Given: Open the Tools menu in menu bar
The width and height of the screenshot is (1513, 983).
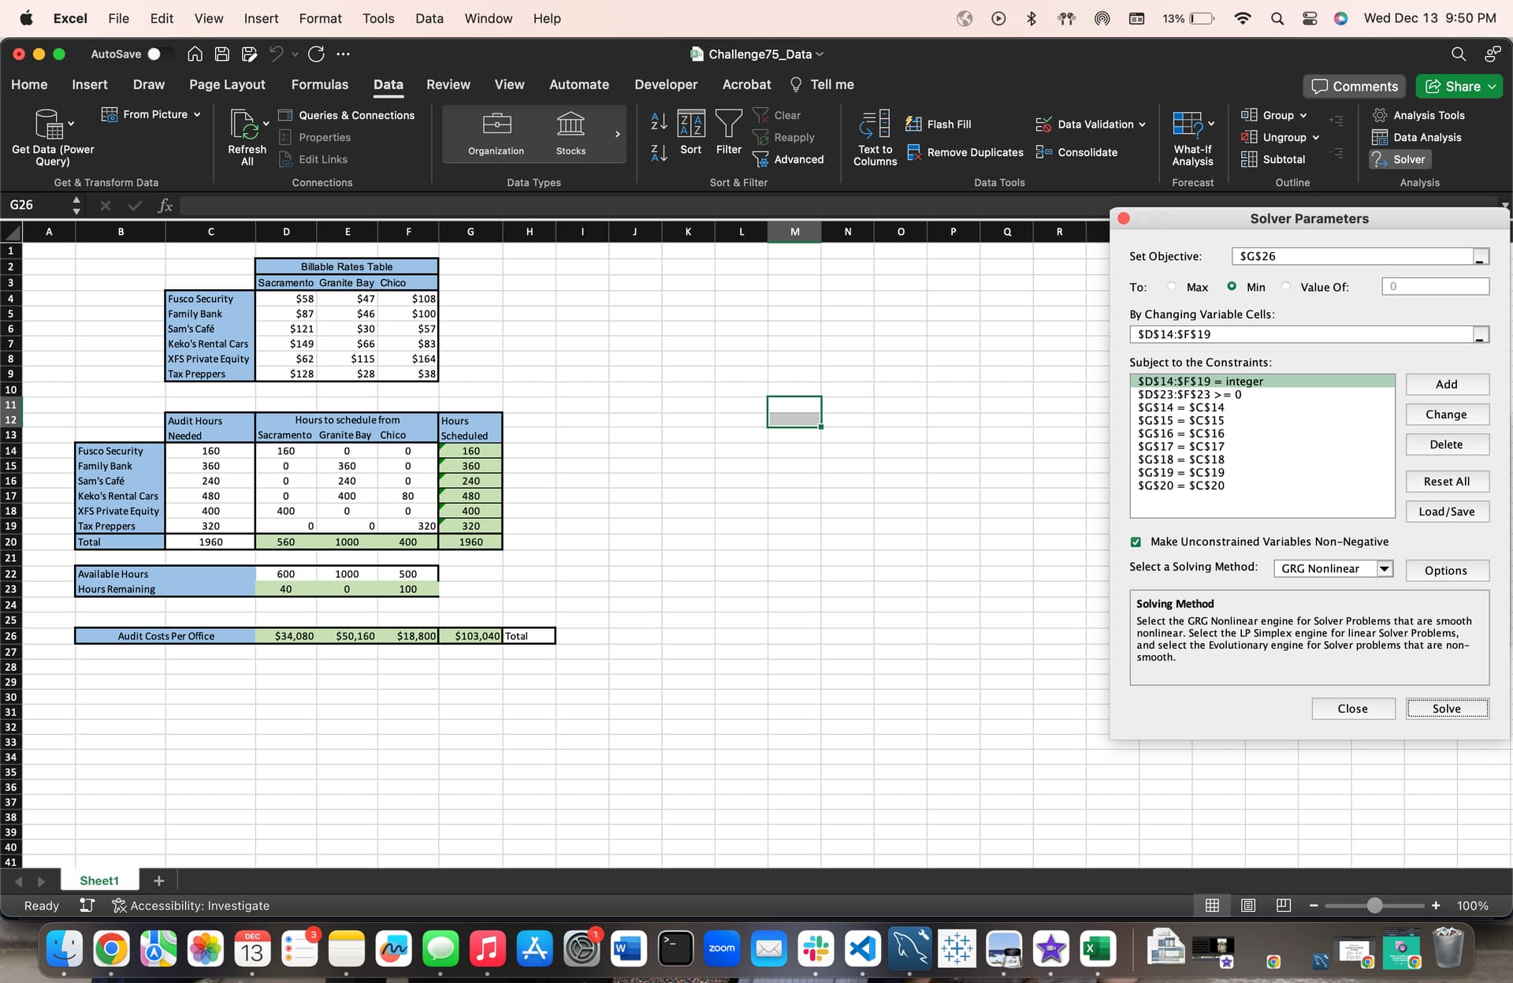Looking at the screenshot, I should [378, 18].
